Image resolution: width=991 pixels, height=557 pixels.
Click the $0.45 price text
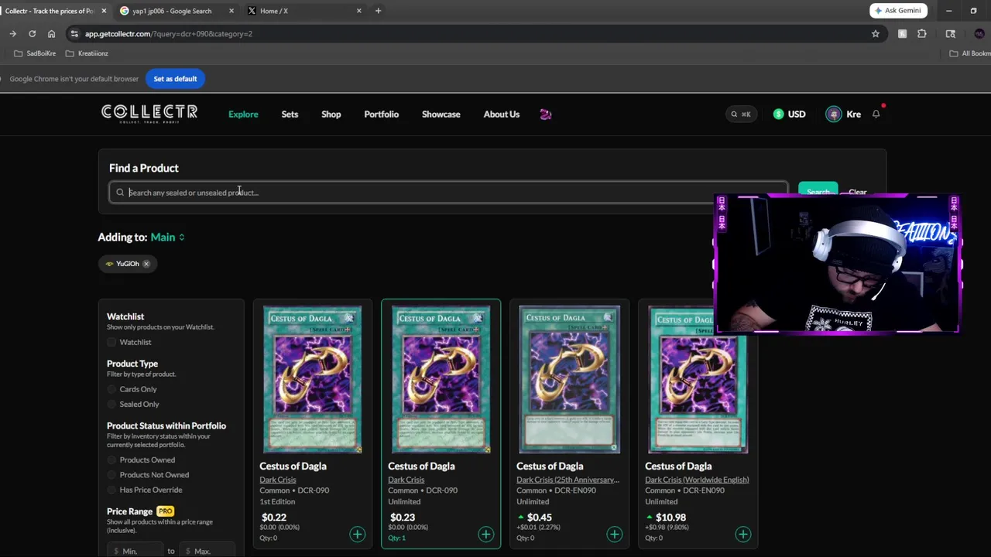[540, 518]
